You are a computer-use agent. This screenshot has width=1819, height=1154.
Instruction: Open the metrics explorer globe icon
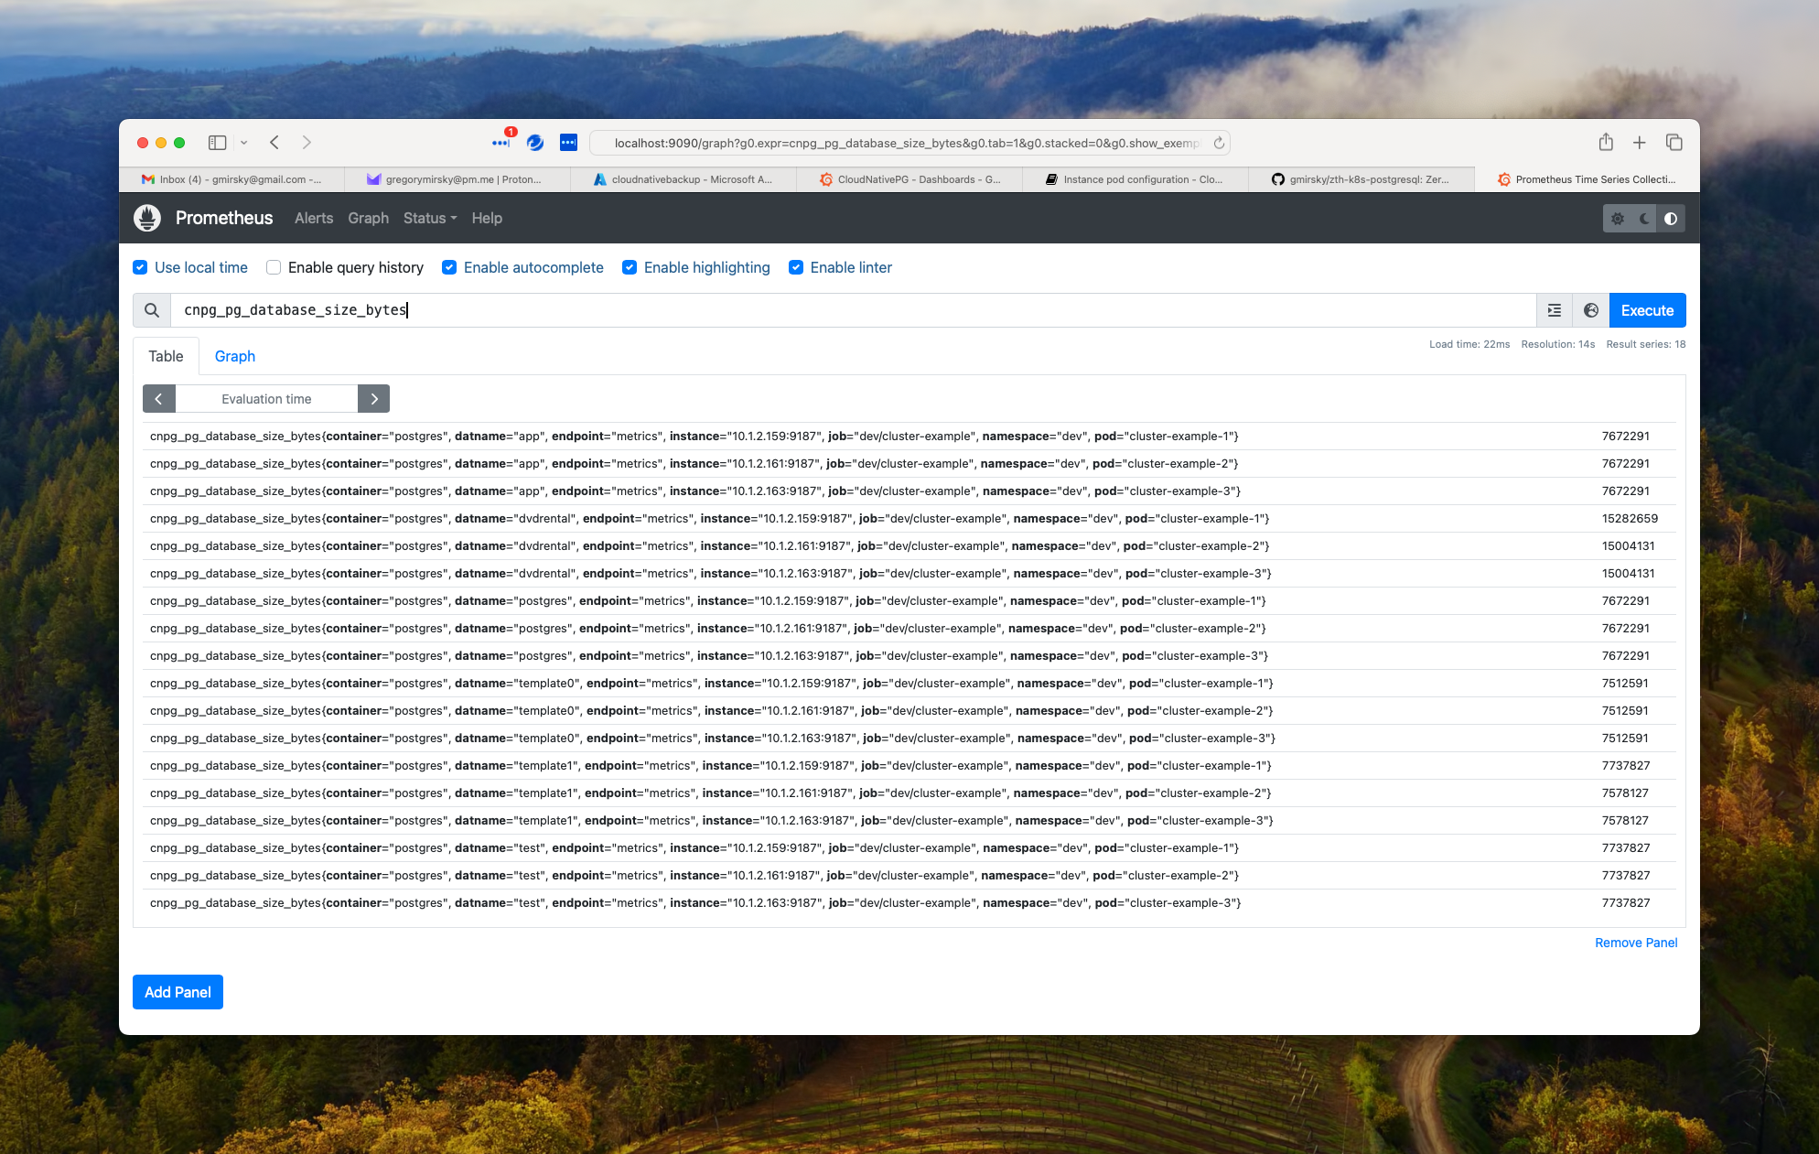[1591, 310]
